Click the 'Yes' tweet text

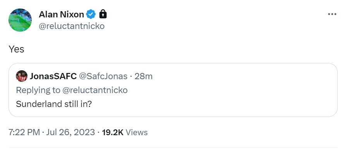(16, 49)
